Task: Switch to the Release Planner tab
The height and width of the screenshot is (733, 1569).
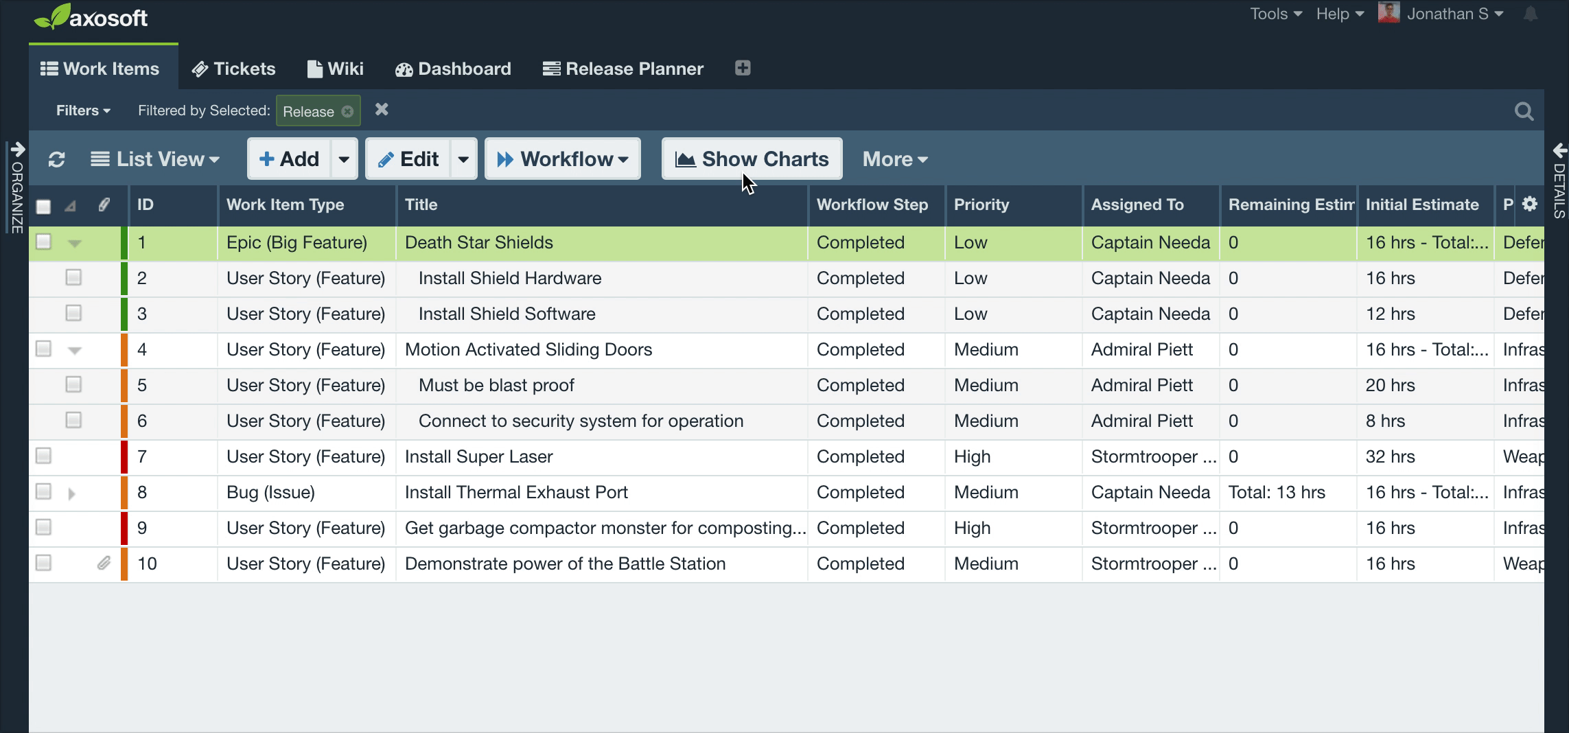Action: coord(623,69)
